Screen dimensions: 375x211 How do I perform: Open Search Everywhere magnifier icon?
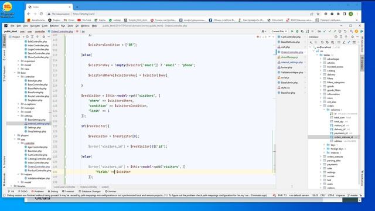352,31
